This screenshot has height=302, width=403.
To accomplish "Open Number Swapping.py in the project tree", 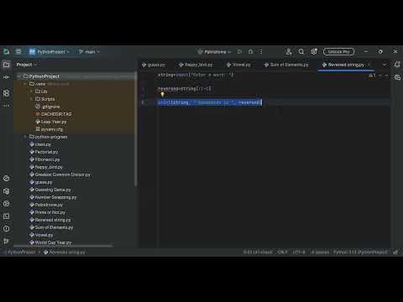I will [53, 197].
